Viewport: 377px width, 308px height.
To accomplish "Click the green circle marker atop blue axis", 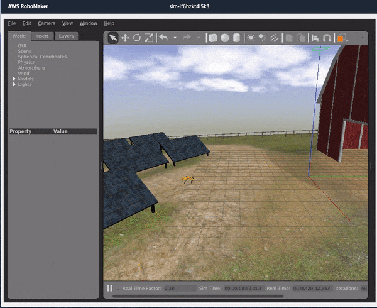I will pyautogui.click(x=320, y=49).
